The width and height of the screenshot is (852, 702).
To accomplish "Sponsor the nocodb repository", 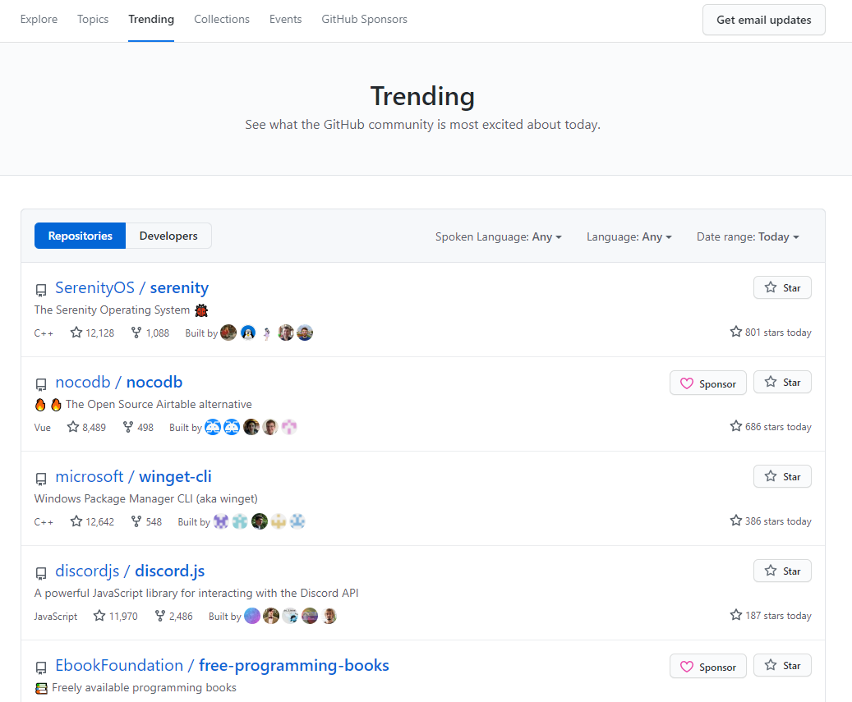I will [x=708, y=383].
